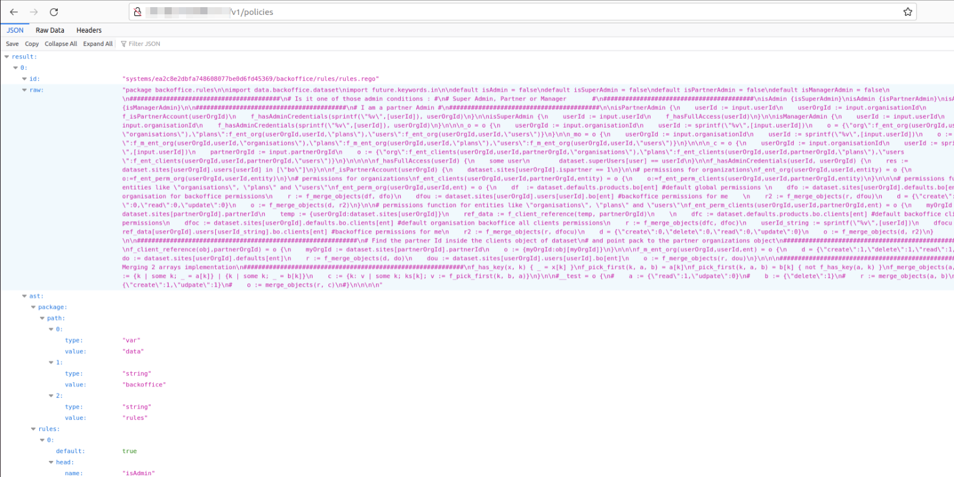
Task: Collapse the raw node
Action: pos(24,90)
